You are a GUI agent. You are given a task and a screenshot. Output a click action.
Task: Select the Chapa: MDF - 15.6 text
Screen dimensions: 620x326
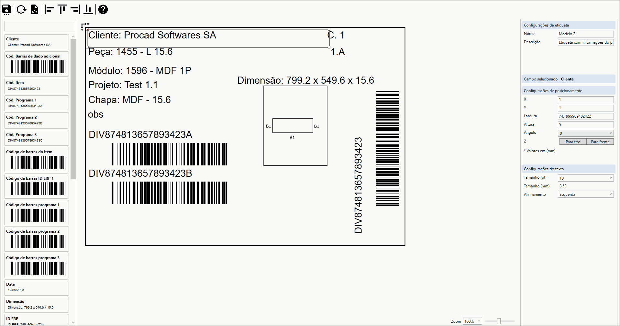[129, 100]
